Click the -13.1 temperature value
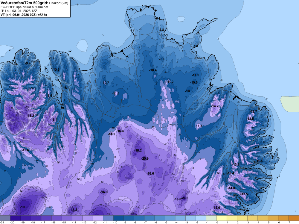 [x=236, y=164]
